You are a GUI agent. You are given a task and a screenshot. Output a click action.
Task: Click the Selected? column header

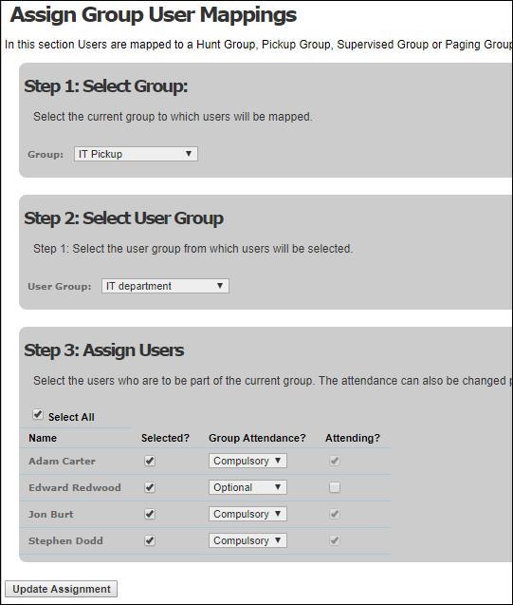(x=165, y=438)
